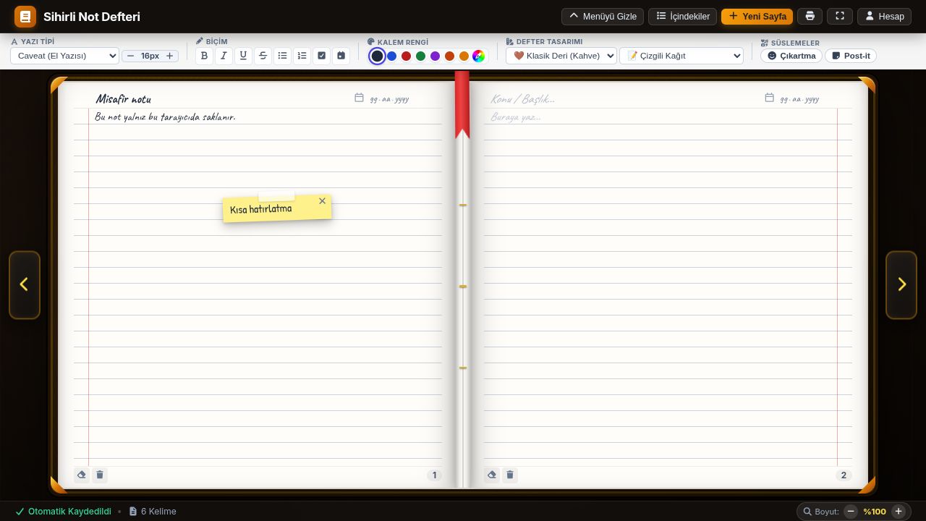Insert a bulleted list
The height and width of the screenshot is (521, 926).
(282, 56)
